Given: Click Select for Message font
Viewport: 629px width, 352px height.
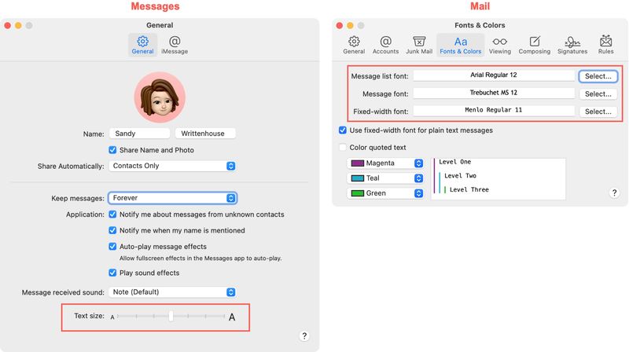Looking at the screenshot, I should coord(598,93).
